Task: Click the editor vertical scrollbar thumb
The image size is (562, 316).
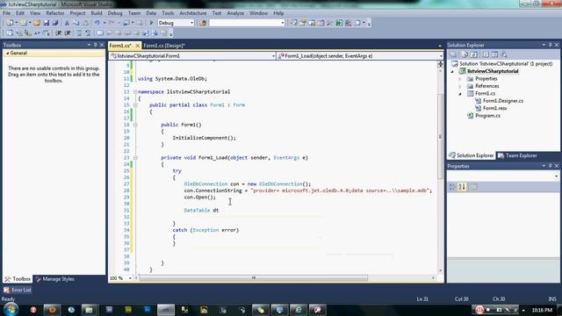Action: pos(440,136)
